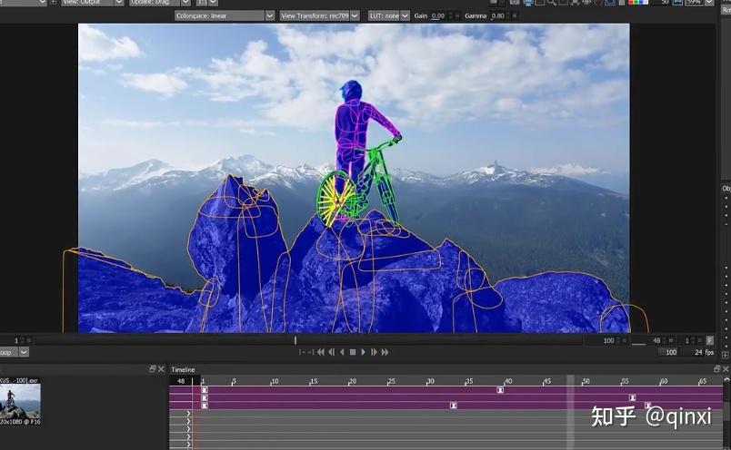Open the LUT: none dropdown
The image size is (731, 450).
(x=389, y=15)
